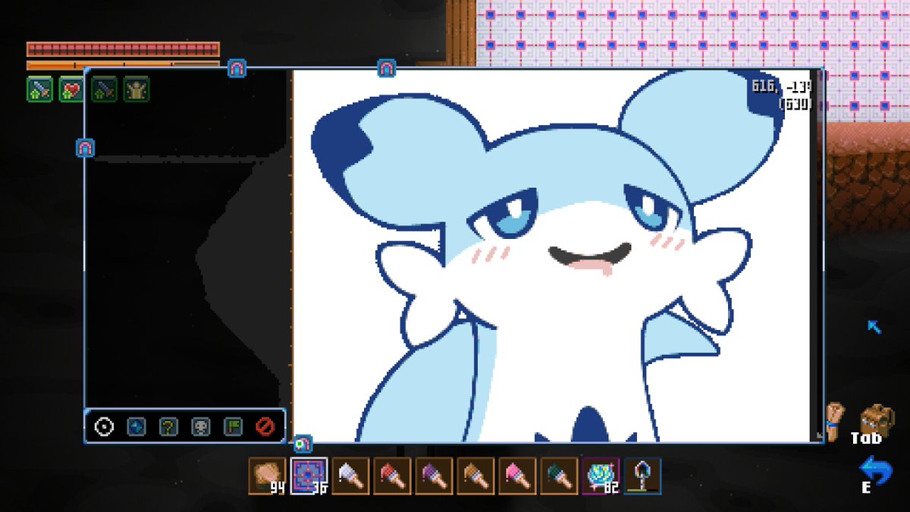Click the beetle armor buff icon
Viewport: 910px width, 512px height.
136,90
